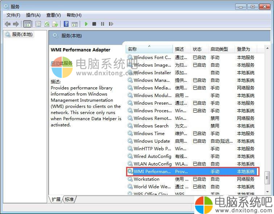Click gear icon of Windows Remot... row
Image resolution: width=274 pixels, height=214 pixels.
[x=130, y=118]
